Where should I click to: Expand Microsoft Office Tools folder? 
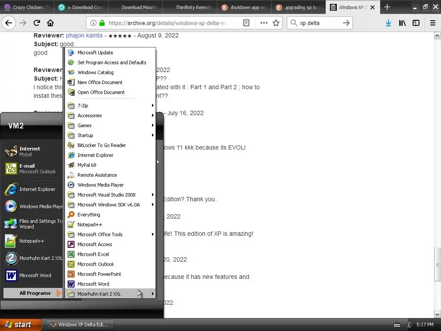click(110, 234)
